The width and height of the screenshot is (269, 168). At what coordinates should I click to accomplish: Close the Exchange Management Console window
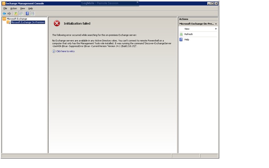click(216, 3)
